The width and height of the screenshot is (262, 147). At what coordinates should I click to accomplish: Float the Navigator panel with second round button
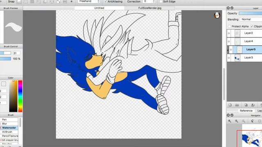(232, 115)
